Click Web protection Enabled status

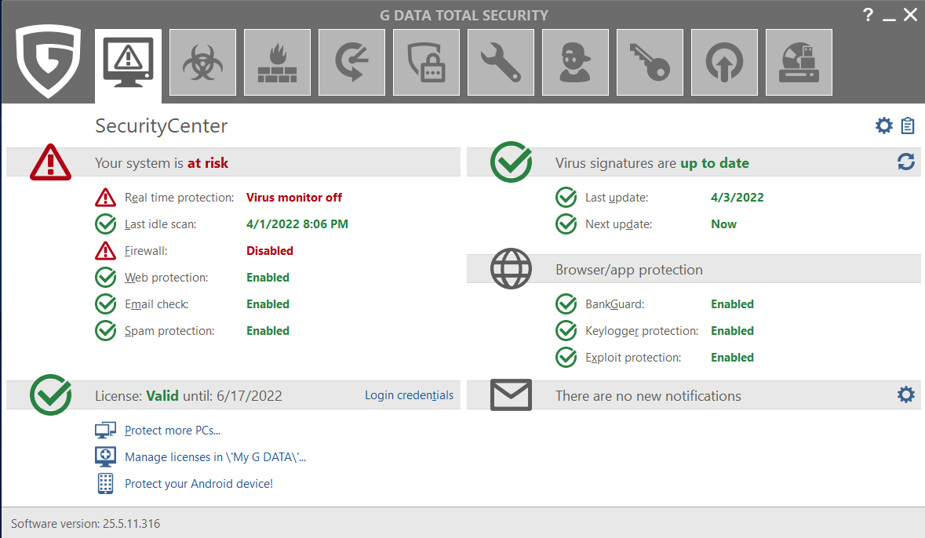coord(268,278)
